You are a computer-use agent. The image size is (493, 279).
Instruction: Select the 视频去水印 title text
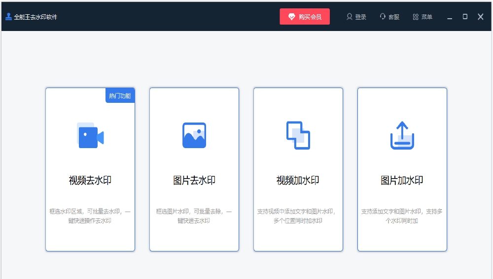pos(90,181)
